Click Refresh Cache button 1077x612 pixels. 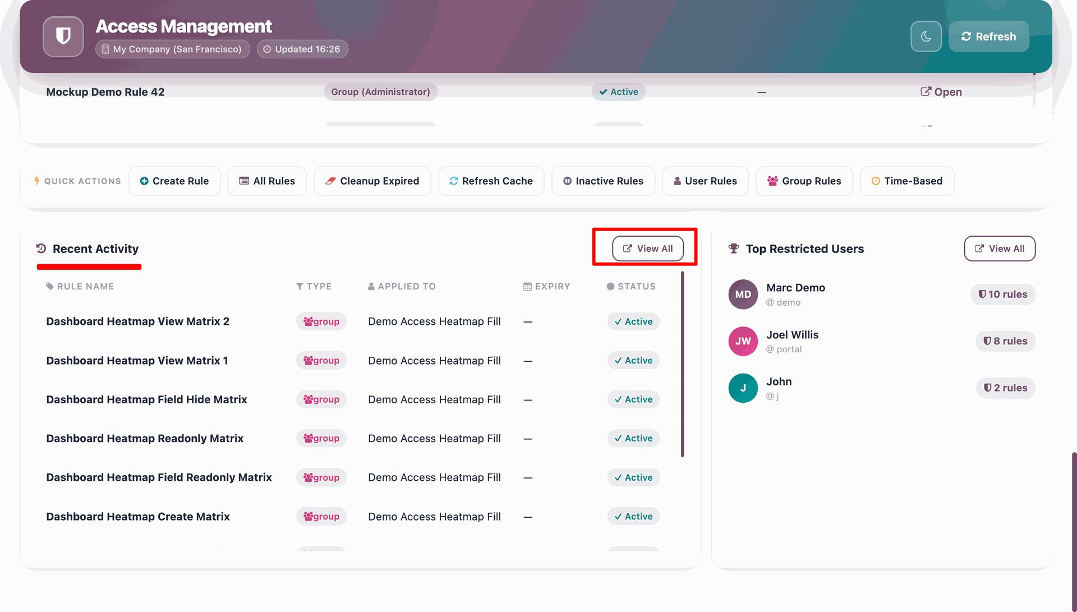(x=491, y=181)
